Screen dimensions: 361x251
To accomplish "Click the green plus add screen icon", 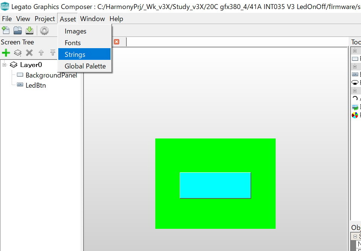I will click(6, 53).
